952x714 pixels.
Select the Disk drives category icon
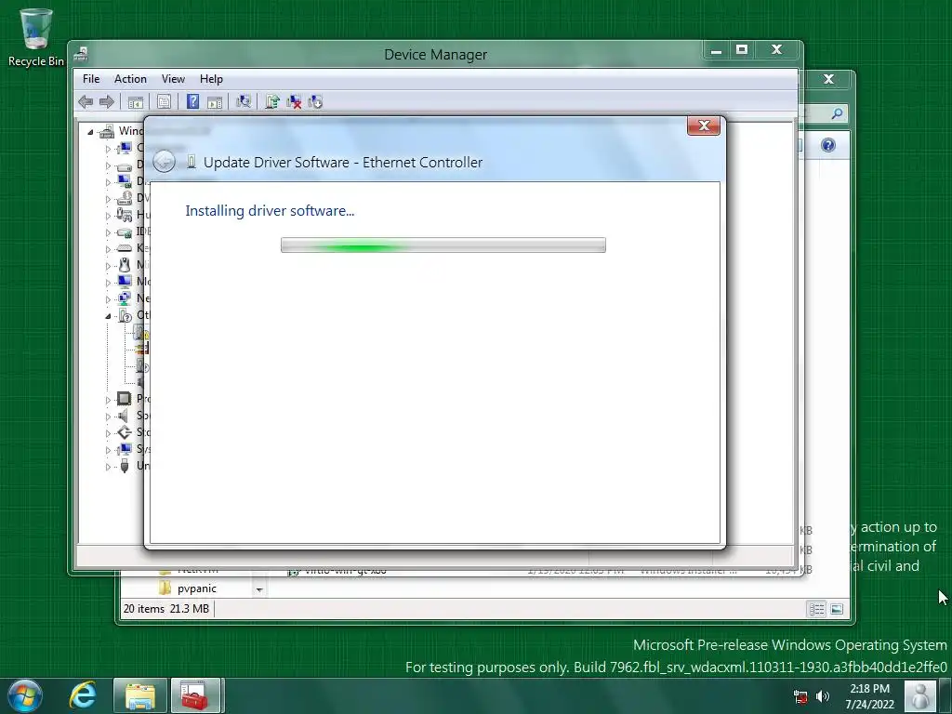(125, 165)
